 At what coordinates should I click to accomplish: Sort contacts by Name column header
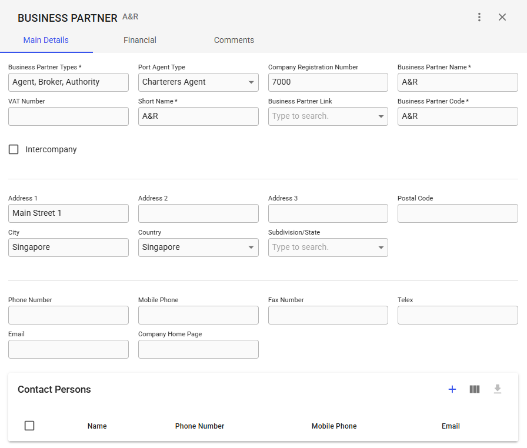click(x=97, y=426)
